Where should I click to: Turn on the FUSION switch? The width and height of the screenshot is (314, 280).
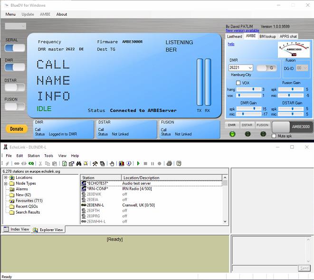(x=15, y=106)
